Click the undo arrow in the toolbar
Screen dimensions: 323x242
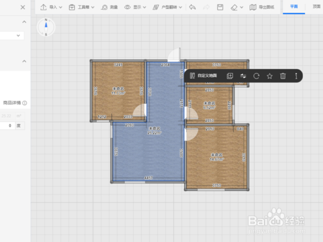coord(193,7)
